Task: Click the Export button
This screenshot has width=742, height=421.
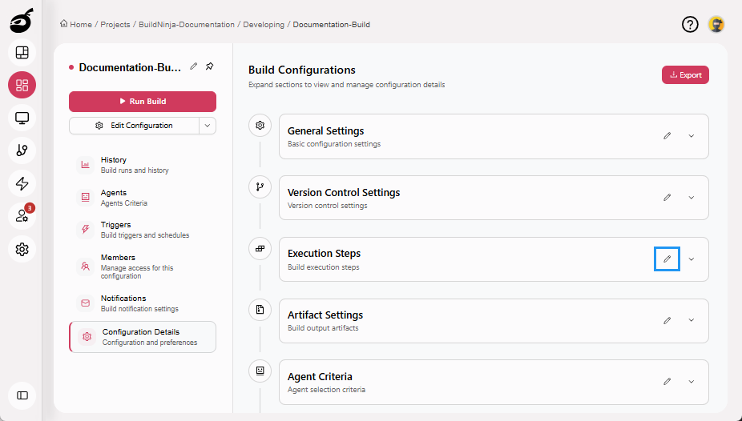Action: coord(685,75)
